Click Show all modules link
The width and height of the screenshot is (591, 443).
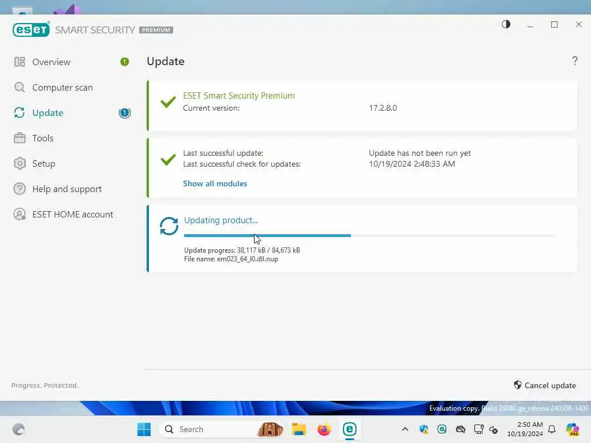[x=215, y=183]
